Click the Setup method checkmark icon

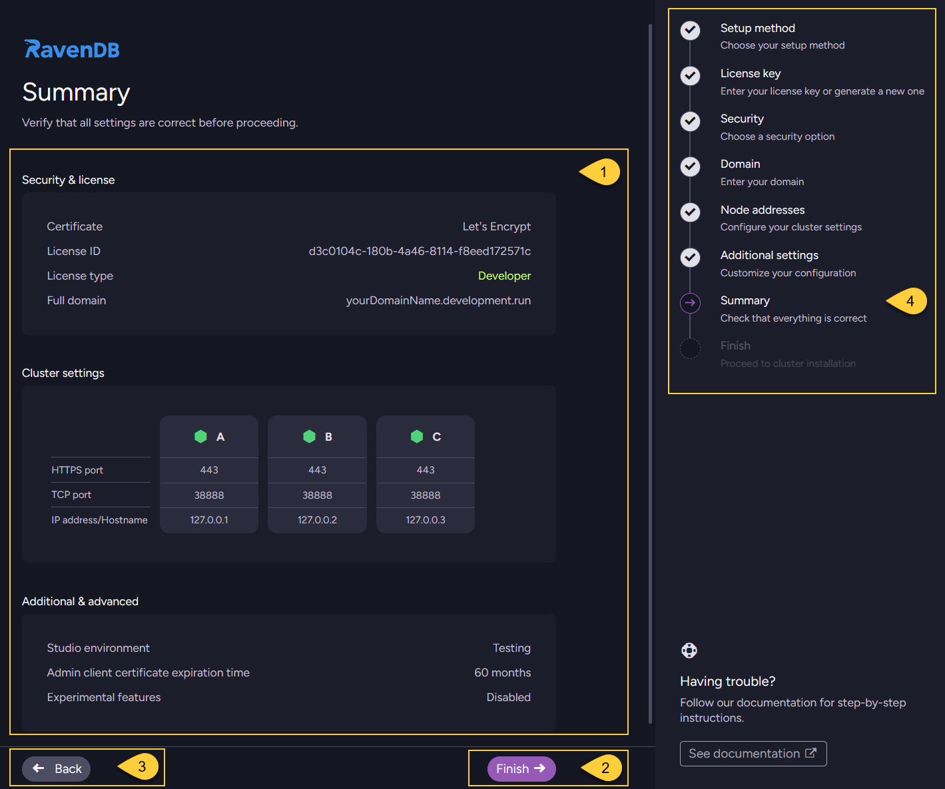pyautogui.click(x=690, y=31)
